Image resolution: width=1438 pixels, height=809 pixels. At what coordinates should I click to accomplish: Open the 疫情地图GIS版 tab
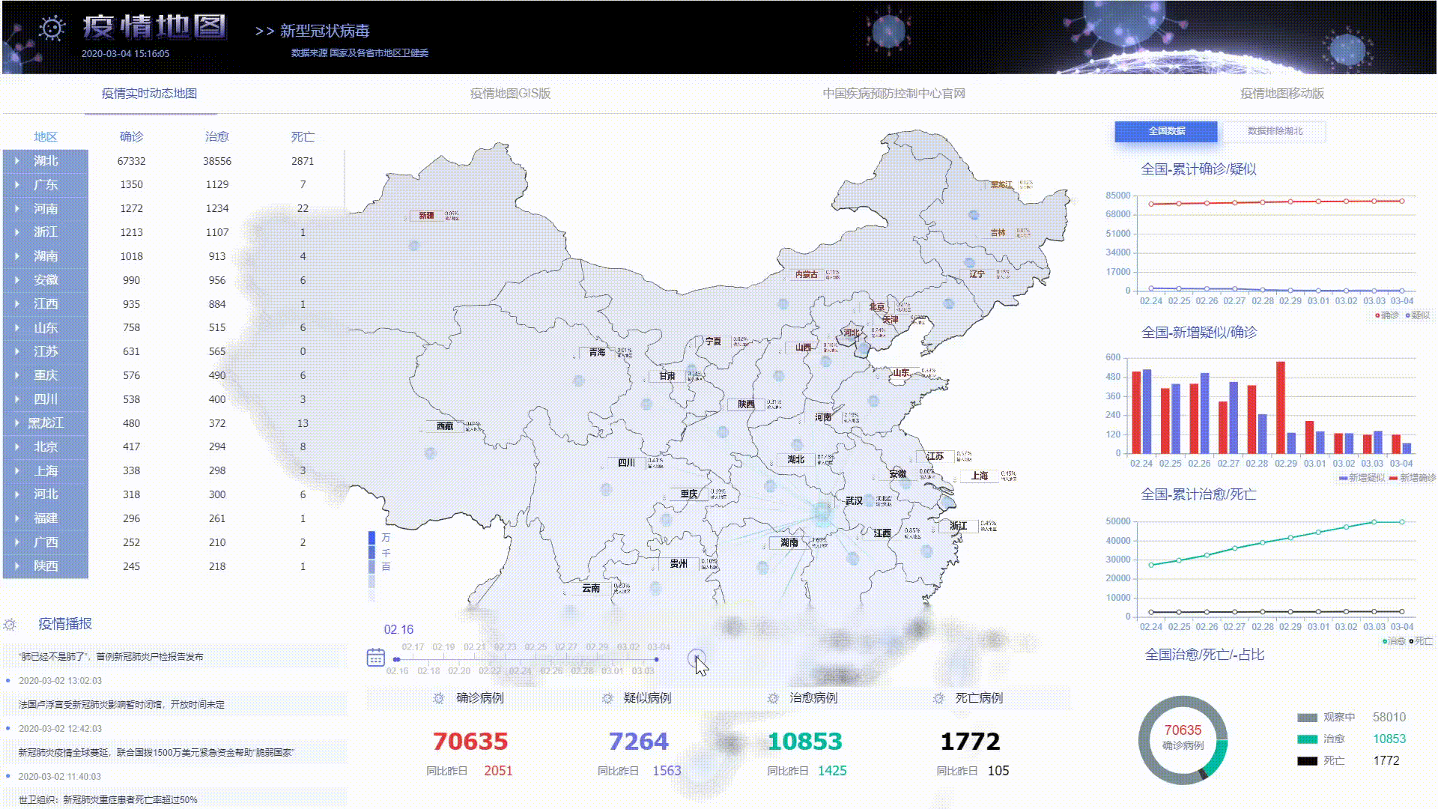click(510, 94)
